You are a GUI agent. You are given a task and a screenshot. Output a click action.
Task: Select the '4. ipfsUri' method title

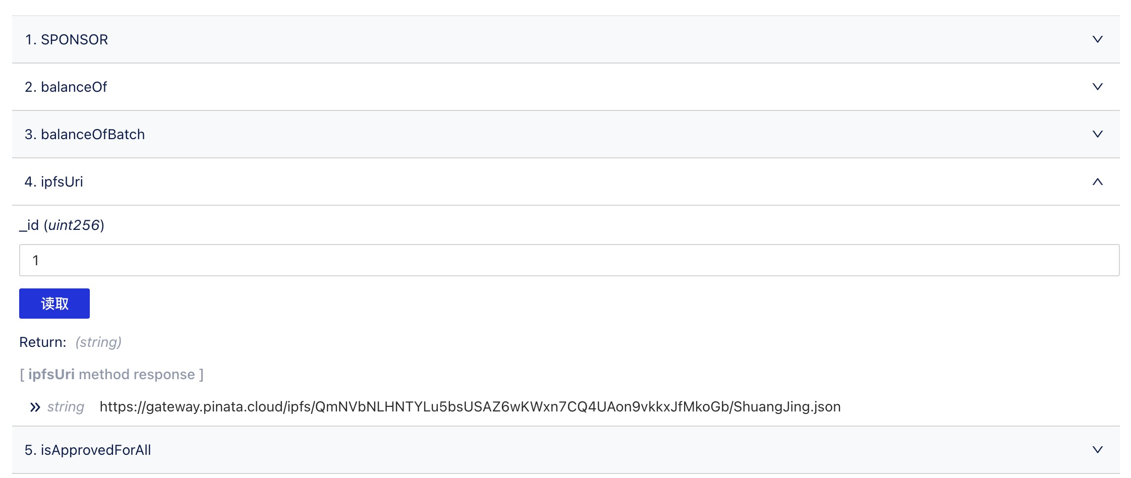[x=54, y=182]
